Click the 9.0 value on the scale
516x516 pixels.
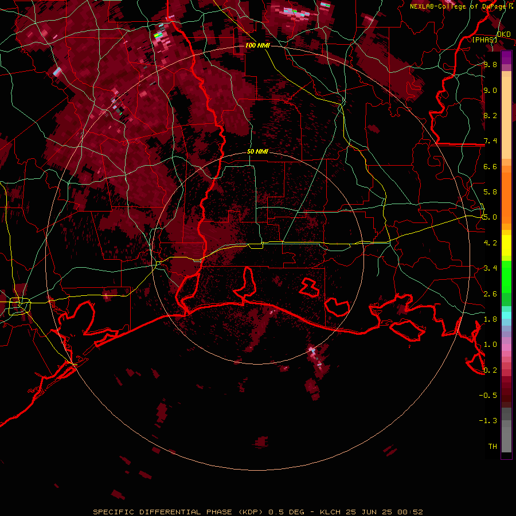tap(490, 91)
